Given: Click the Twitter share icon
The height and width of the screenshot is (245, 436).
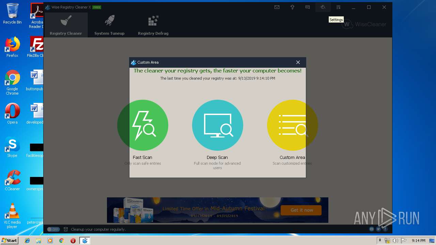Looking at the screenshot, I should click(378, 229).
